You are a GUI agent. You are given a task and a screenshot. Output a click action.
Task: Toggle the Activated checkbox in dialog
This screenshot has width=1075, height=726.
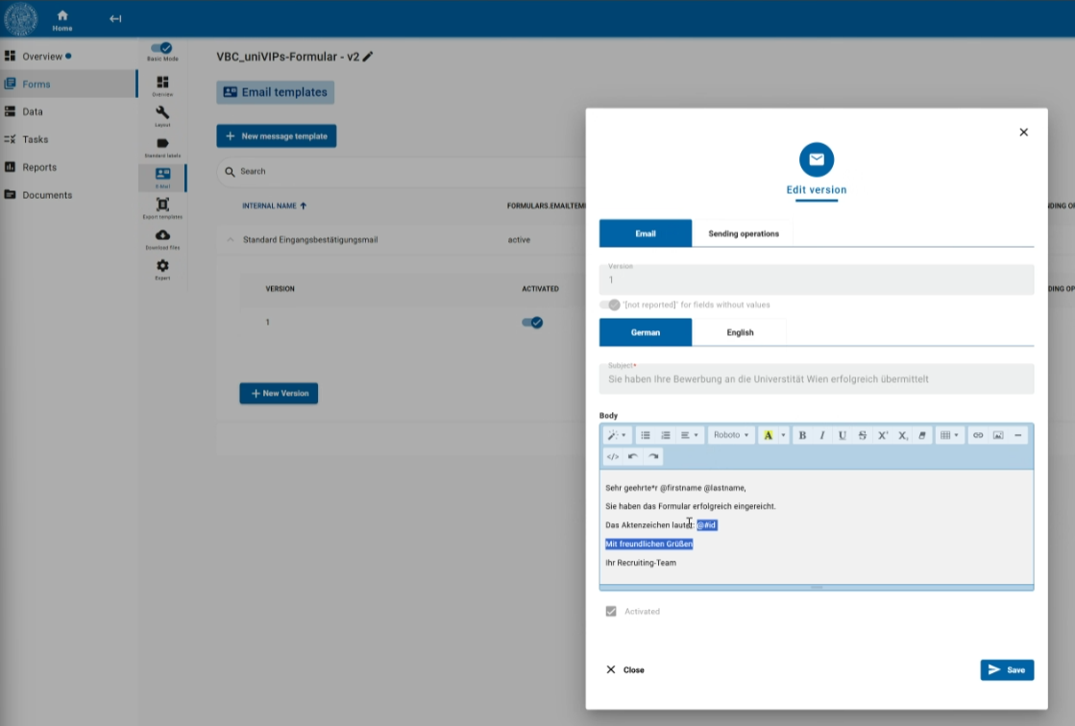(611, 612)
